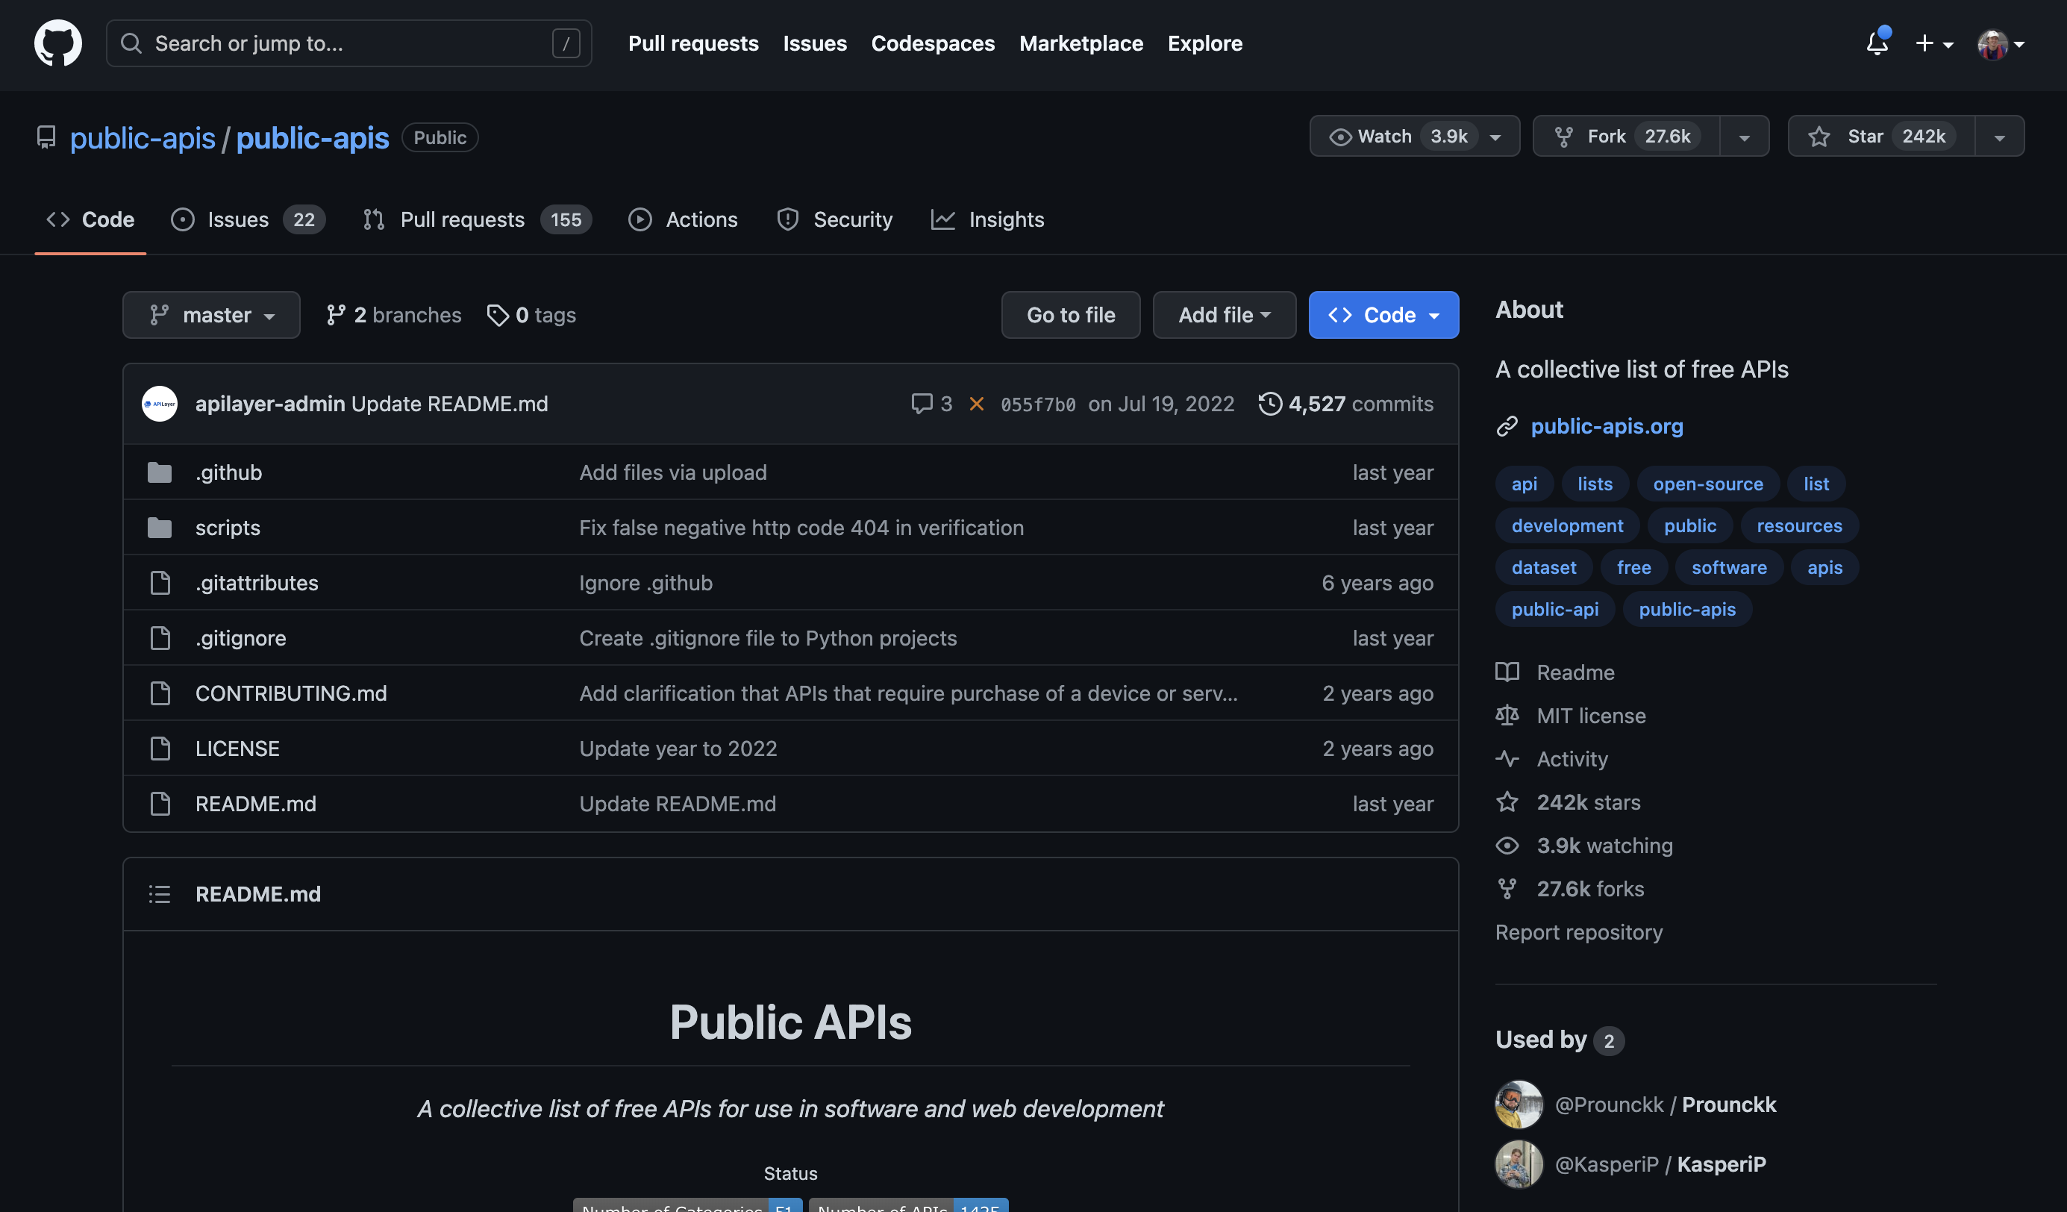
Task: Click Report repository
Action: tap(1578, 932)
